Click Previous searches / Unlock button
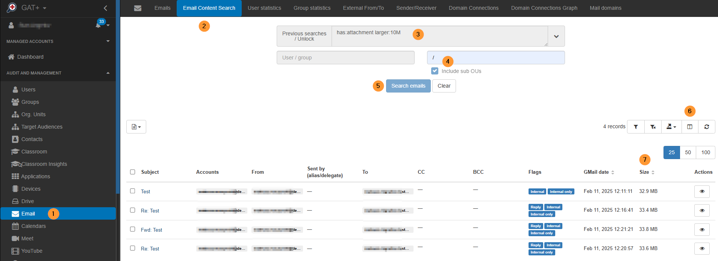The height and width of the screenshot is (261, 718). (x=304, y=36)
